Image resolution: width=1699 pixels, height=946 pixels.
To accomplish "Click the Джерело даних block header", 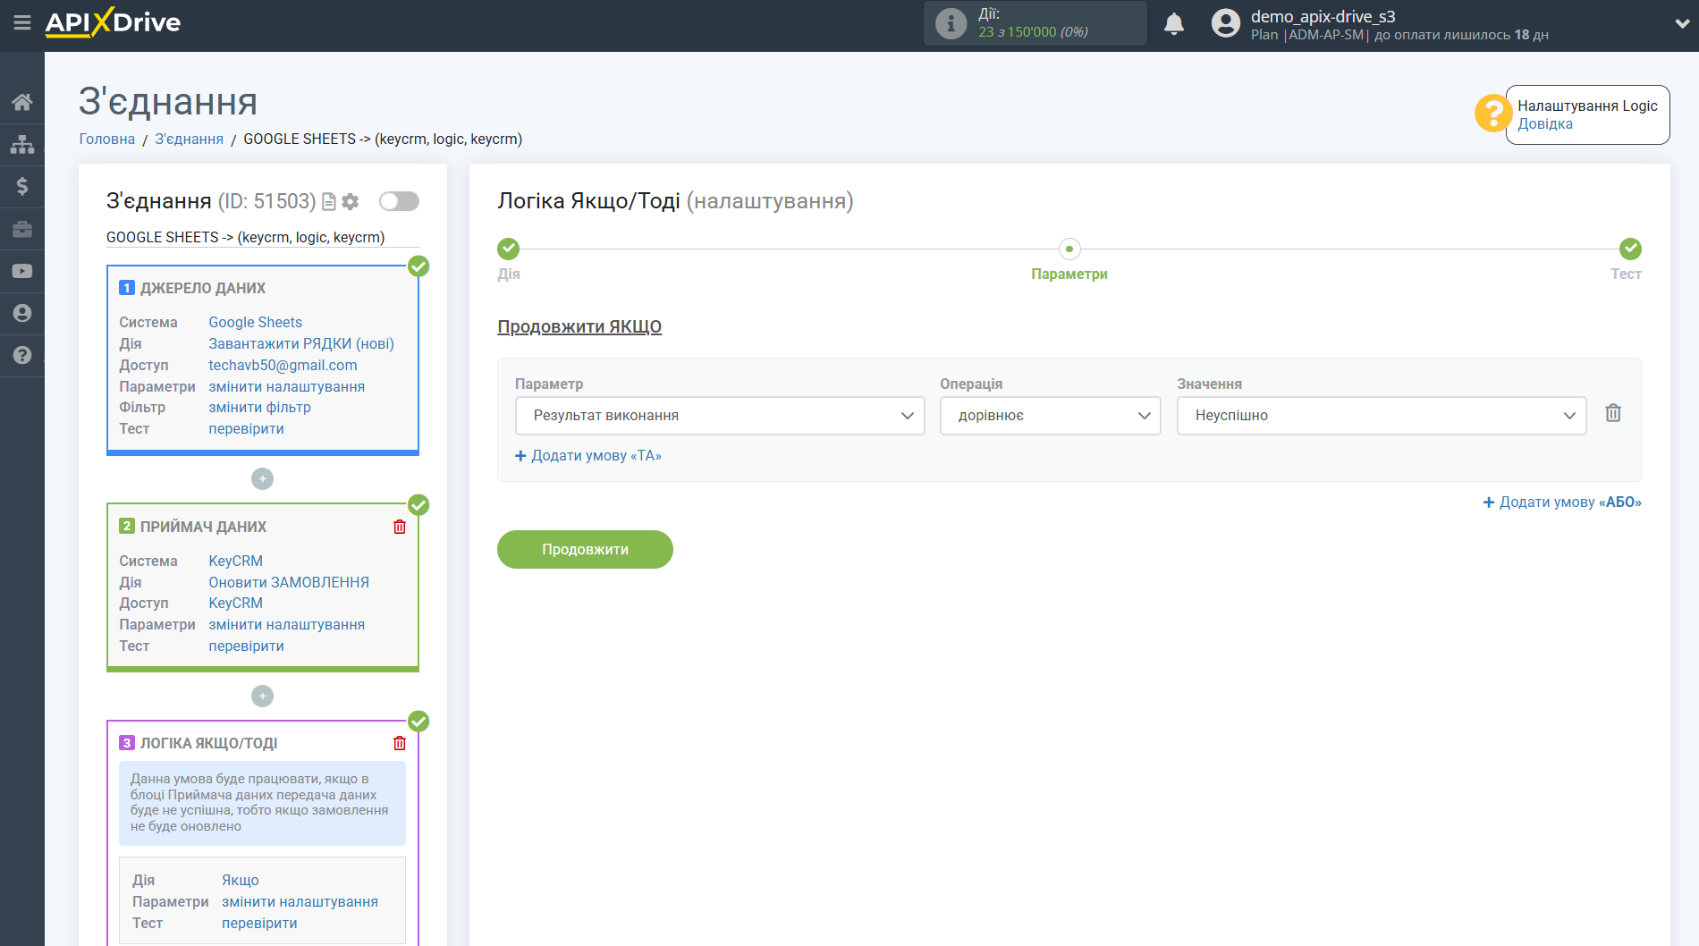I will click(203, 288).
